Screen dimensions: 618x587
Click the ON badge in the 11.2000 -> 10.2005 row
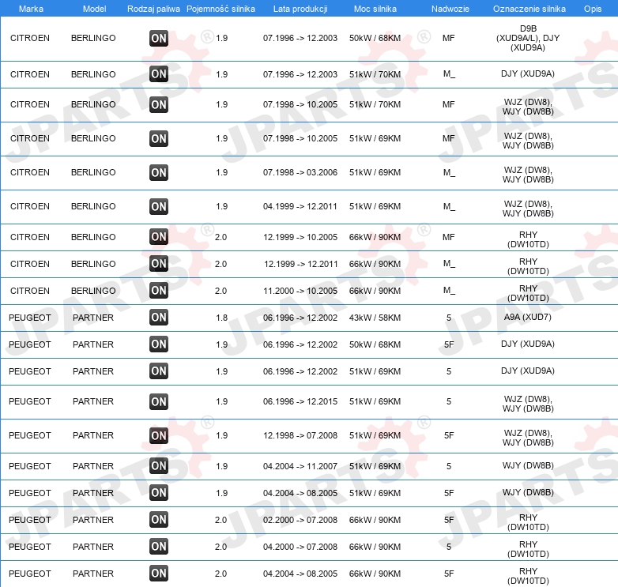click(x=159, y=291)
